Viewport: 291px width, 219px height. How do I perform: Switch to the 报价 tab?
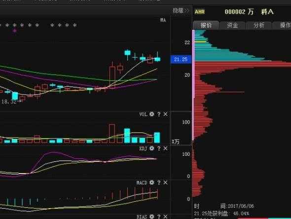206,25
